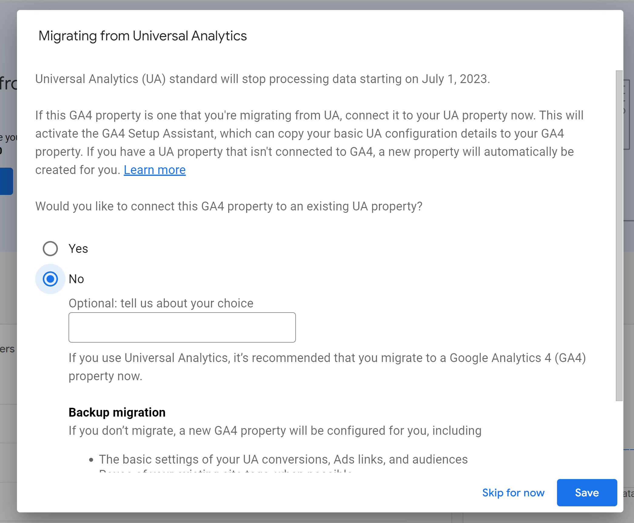
Task: Click the ers label behind the dialog's left edge
Action: [7, 349]
